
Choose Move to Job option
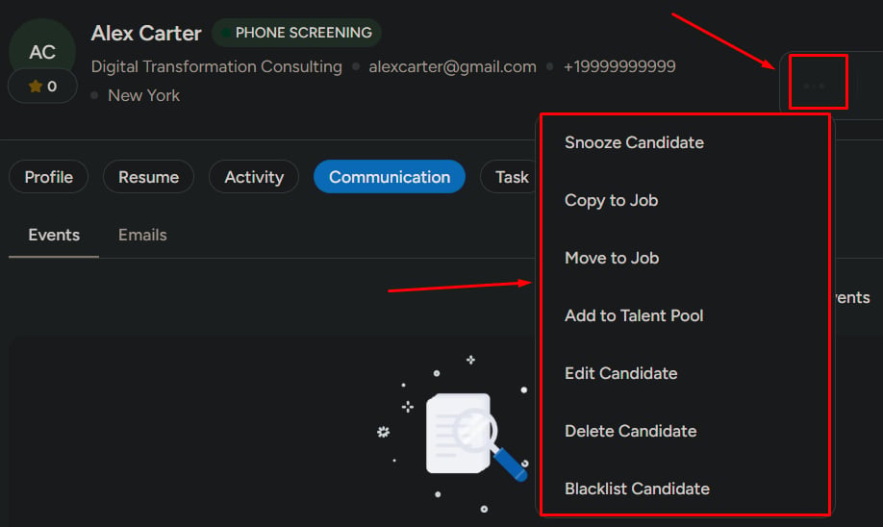[x=612, y=258]
